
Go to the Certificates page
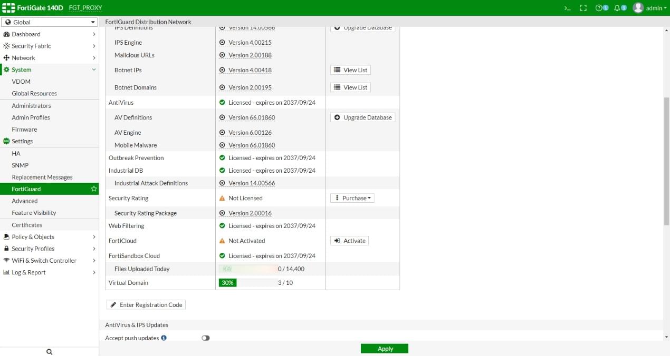[27, 225]
